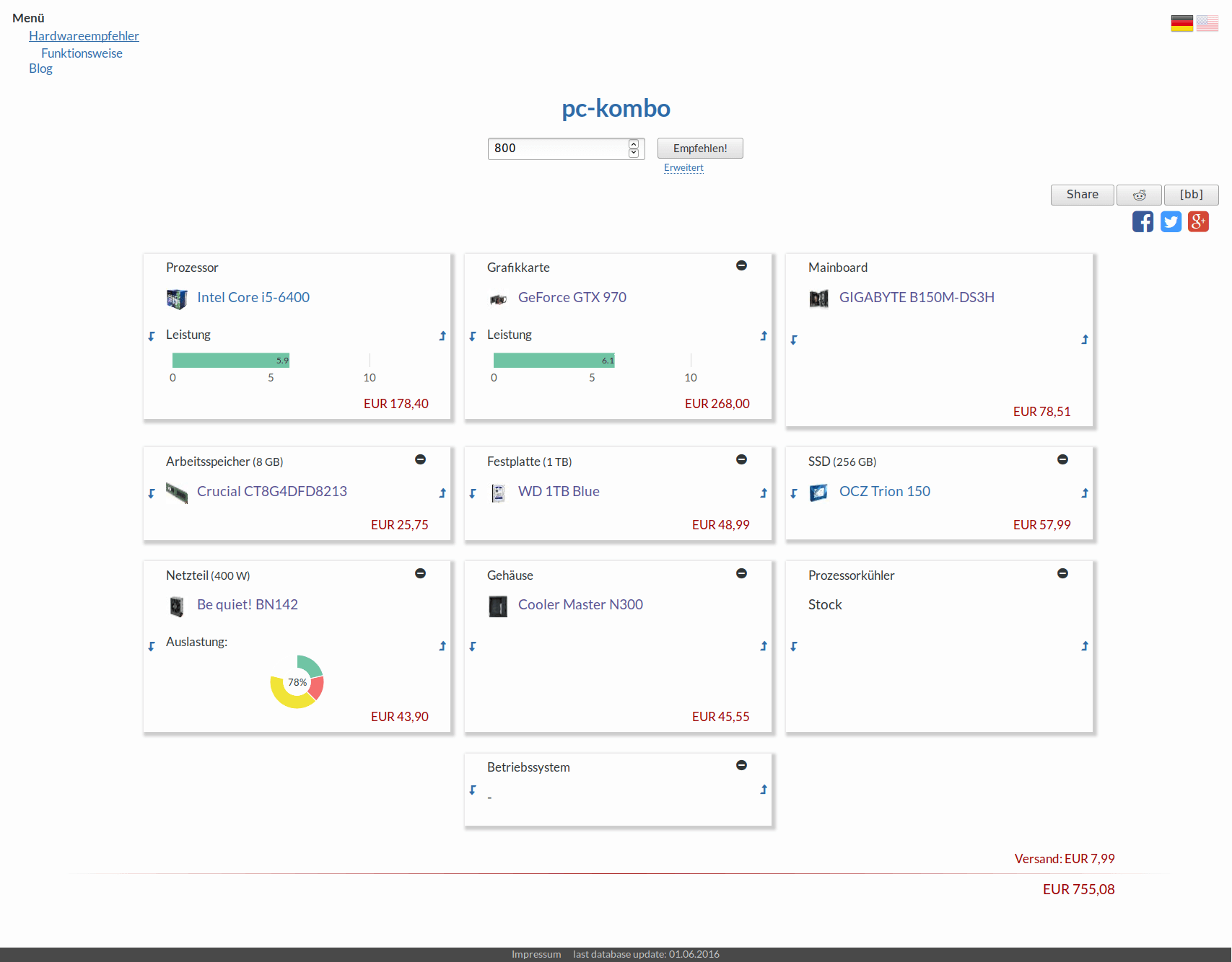Open GIGABYTE B150M-DS3H product link
This screenshot has width=1232, height=962.
click(917, 297)
